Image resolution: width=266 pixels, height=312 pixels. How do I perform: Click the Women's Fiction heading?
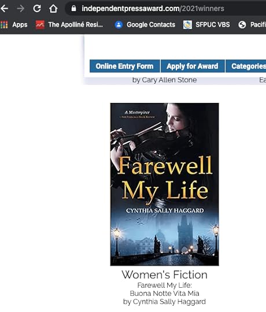tap(164, 274)
